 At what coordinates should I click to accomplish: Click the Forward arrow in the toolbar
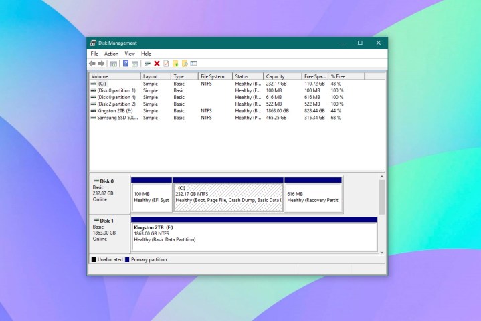pyautogui.click(x=101, y=64)
